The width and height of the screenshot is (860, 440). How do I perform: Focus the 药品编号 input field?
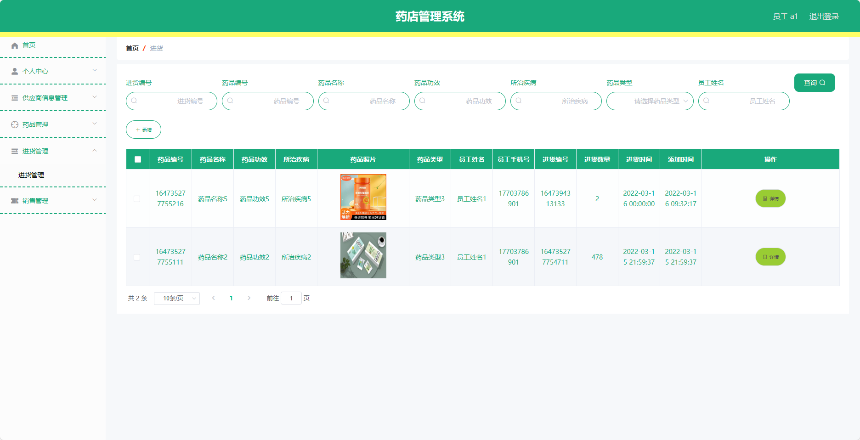268,101
